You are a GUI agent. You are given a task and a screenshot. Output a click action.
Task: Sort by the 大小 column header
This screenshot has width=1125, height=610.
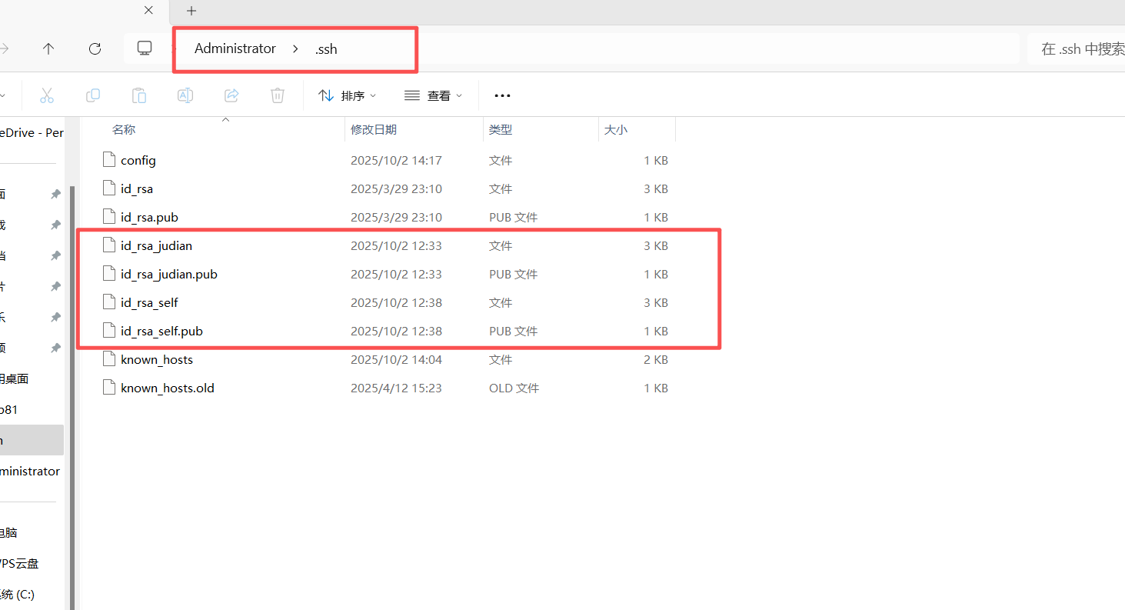pyautogui.click(x=616, y=129)
